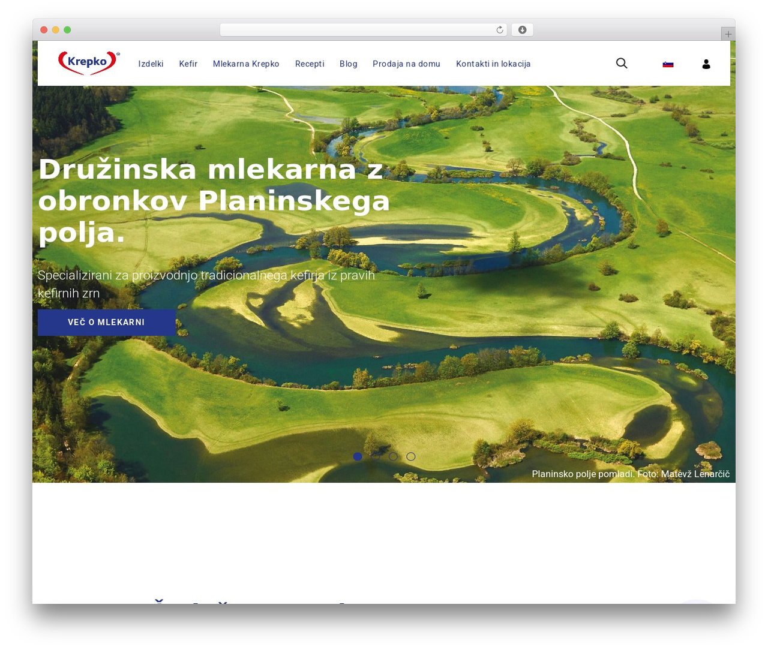Image resolution: width=768 pixels, height=650 pixels.
Task: Select the fourth slider dot
Action: [x=411, y=456]
